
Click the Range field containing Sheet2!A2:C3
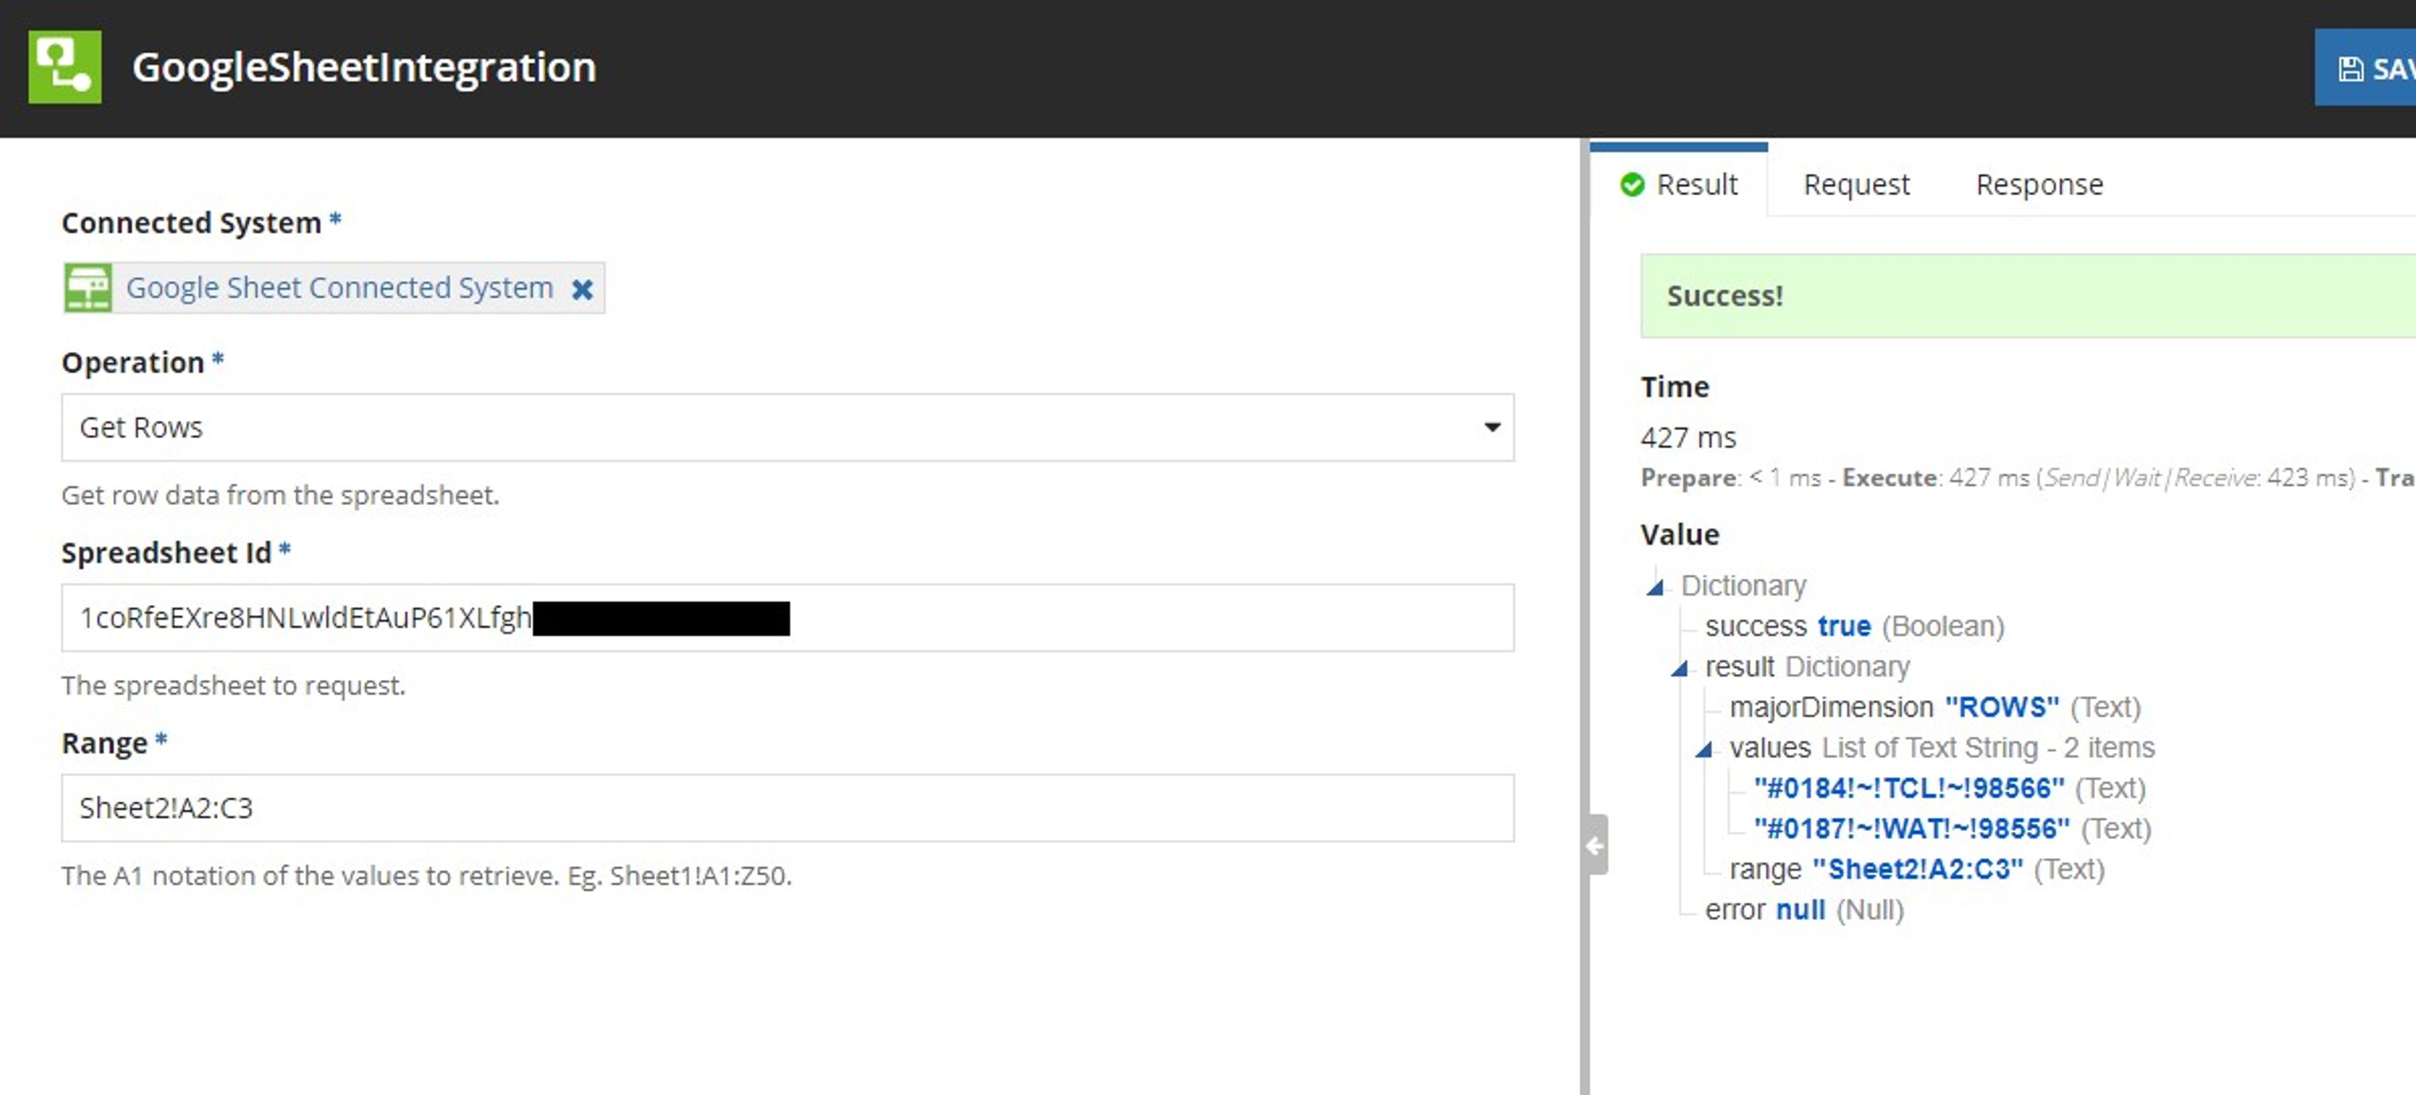[x=788, y=808]
